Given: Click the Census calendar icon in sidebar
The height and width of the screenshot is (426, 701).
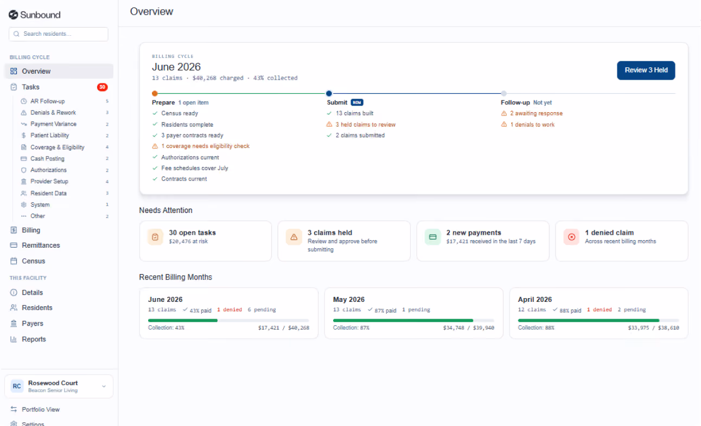Looking at the screenshot, I should click(x=14, y=261).
